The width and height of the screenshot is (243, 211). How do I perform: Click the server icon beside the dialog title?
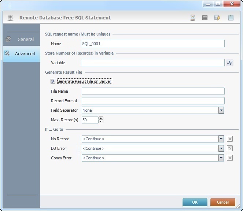[x=10, y=18]
